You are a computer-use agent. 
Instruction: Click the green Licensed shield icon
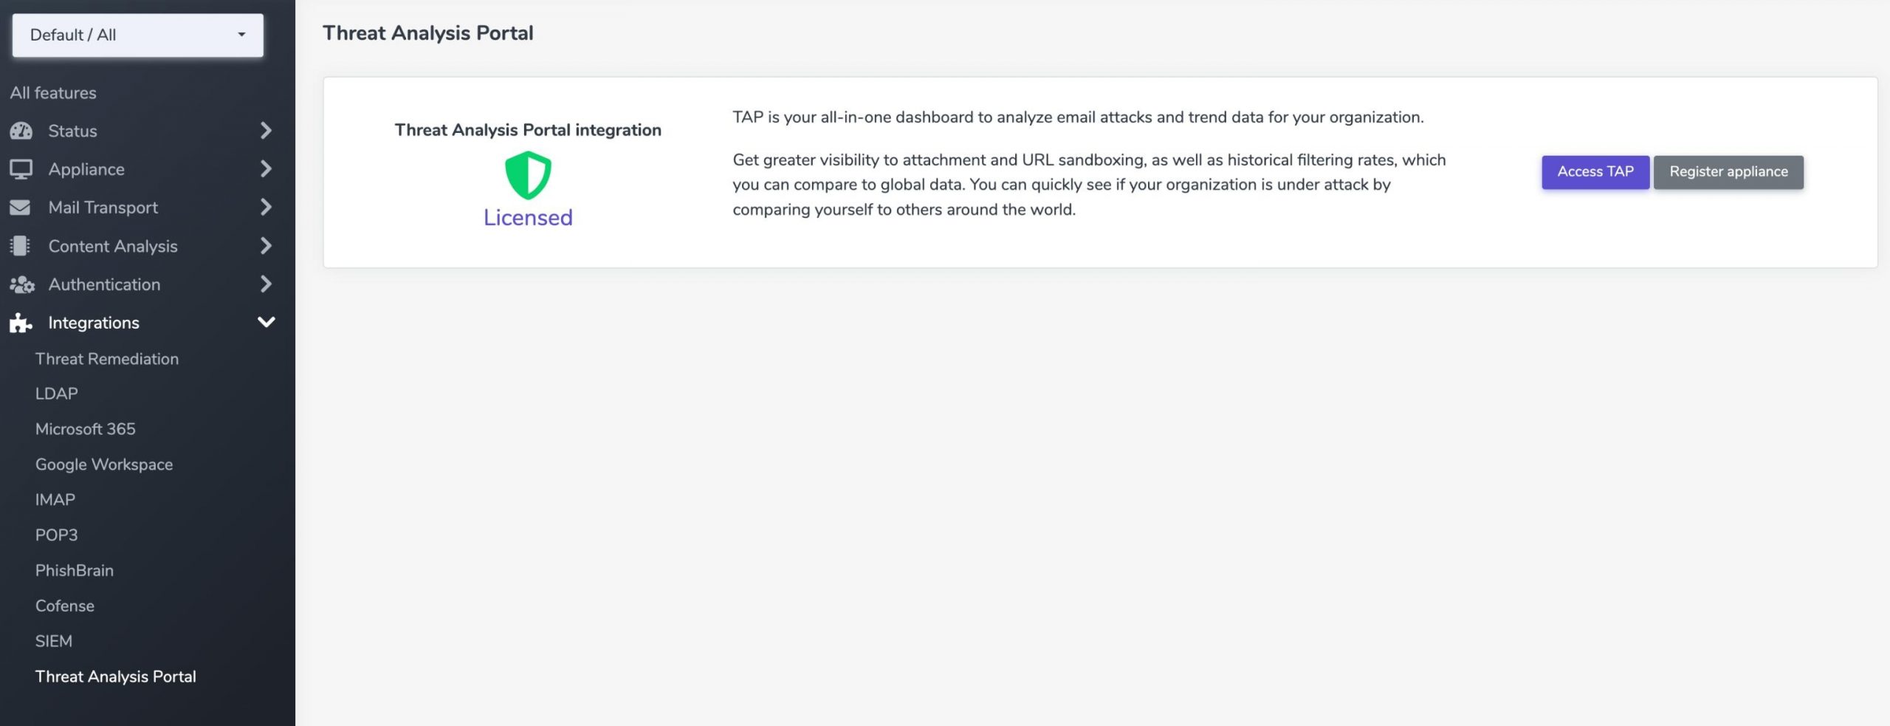[x=528, y=175]
